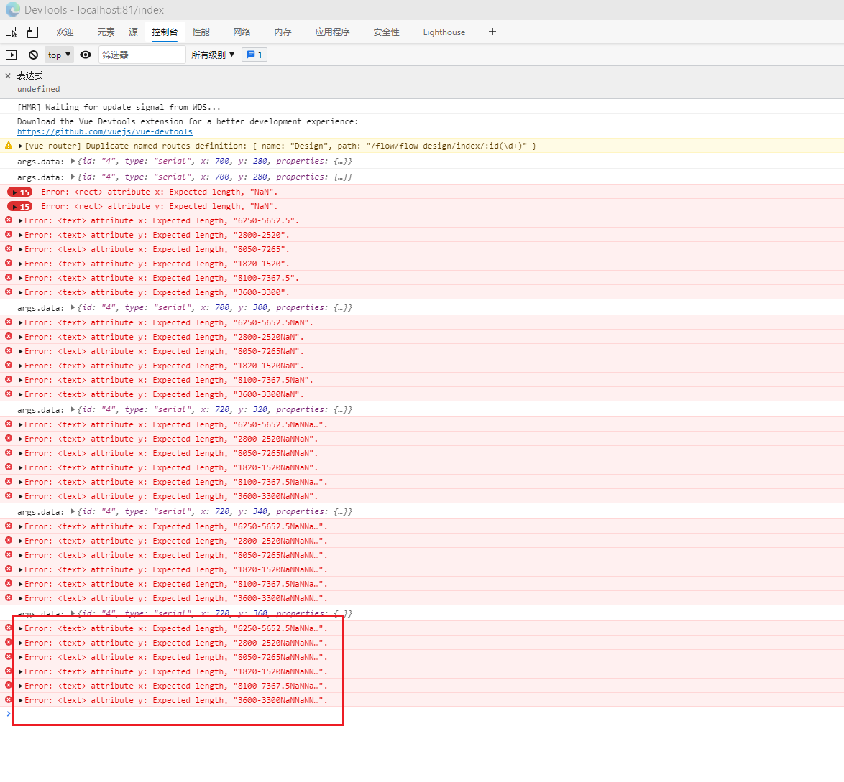The width and height of the screenshot is (844, 782).
Task: Expand error with value "2800-2520".
Action: [x=20, y=235]
